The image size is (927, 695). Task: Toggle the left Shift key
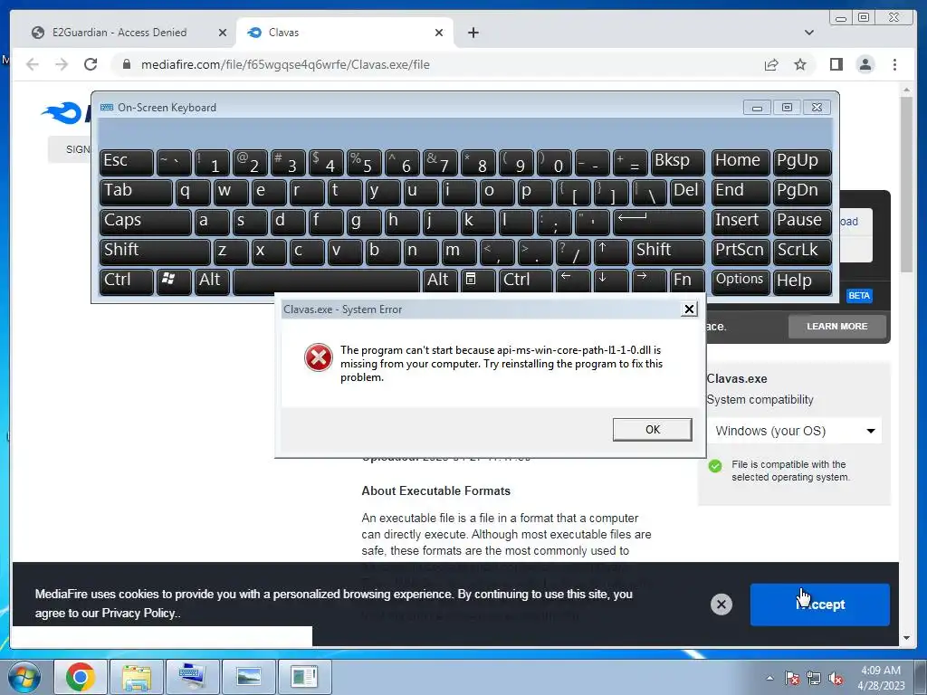tap(154, 252)
